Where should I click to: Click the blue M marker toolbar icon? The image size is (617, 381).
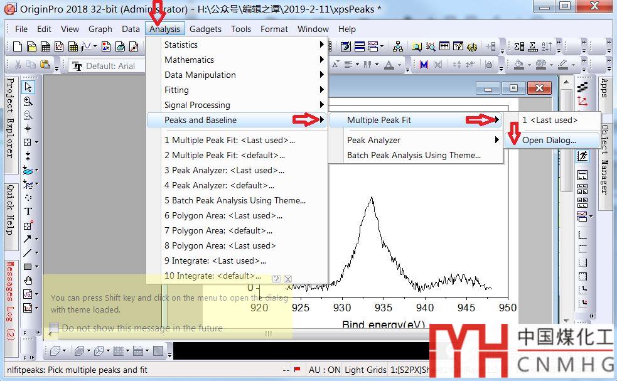tap(424, 65)
